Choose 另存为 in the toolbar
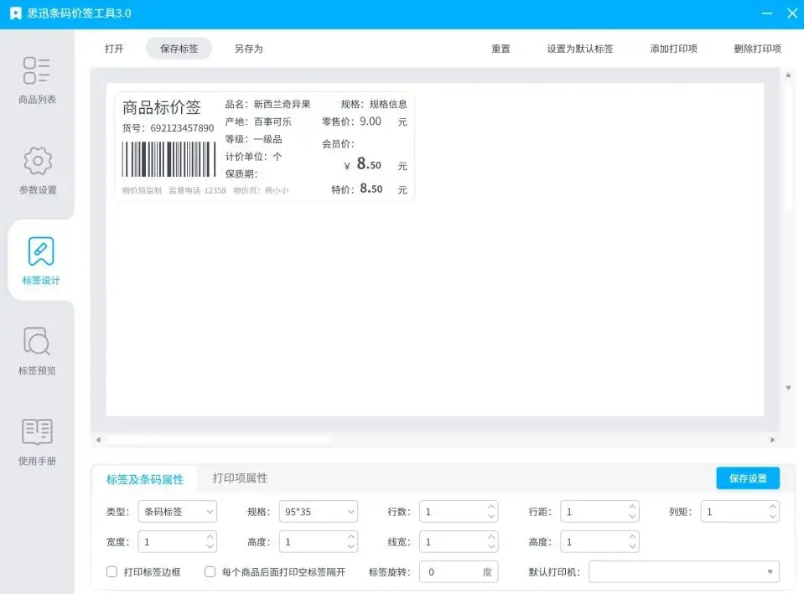The image size is (804, 594). (x=249, y=49)
